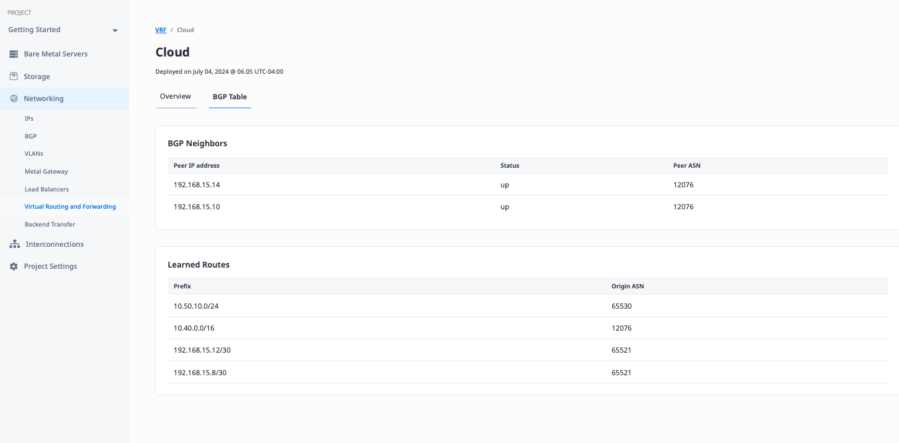Select peer IP 192.168.15.14
The height and width of the screenshot is (443, 899).
coord(197,185)
